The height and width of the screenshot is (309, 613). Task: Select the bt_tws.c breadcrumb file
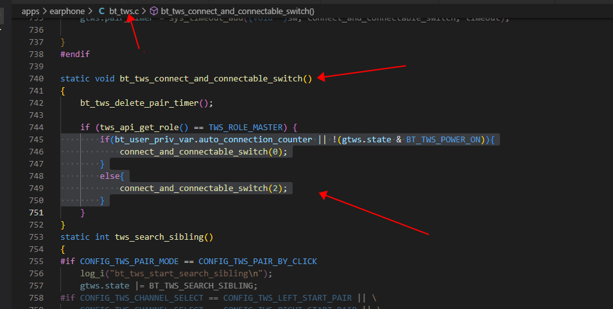(124, 12)
